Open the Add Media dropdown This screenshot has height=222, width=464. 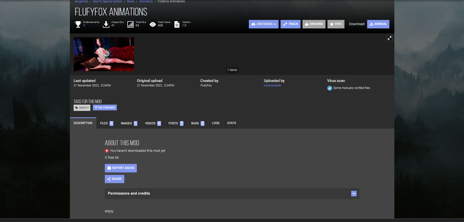(264, 24)
